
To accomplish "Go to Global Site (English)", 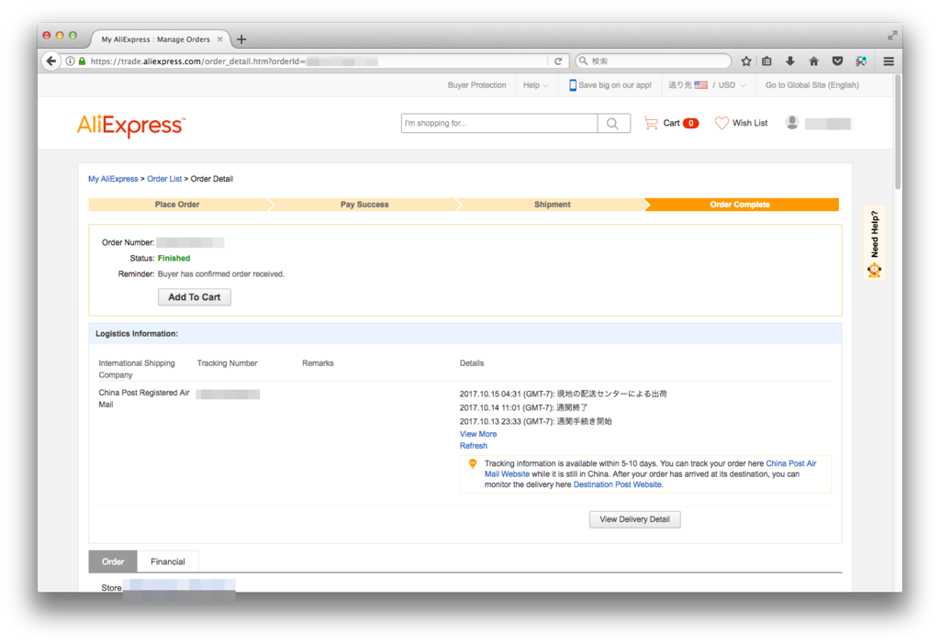I will click(x=811, y=85).
